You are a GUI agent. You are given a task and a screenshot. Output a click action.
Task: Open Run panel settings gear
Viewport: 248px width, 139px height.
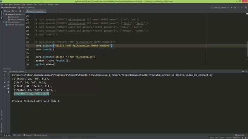pyautogui.click(x=243, y=71)
